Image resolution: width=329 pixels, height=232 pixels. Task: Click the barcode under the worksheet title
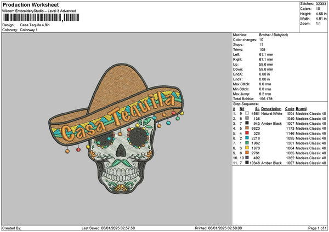pyautogui.click(x=32, y=19)
